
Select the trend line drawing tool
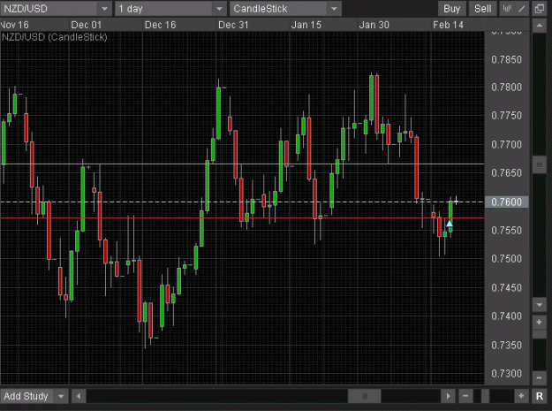pyautogui.click(x=522, y=9)
